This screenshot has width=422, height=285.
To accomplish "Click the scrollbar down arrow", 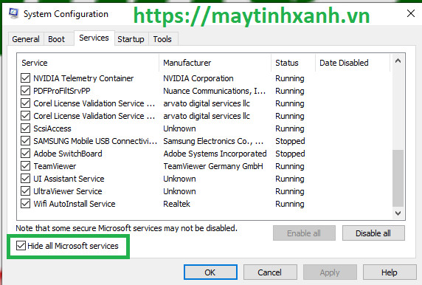I will (398, 213).
